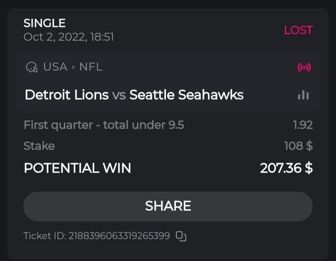Click the Detroit Lions team name
Viewport: 336px width, 261px height.
(x=66, y=95)
